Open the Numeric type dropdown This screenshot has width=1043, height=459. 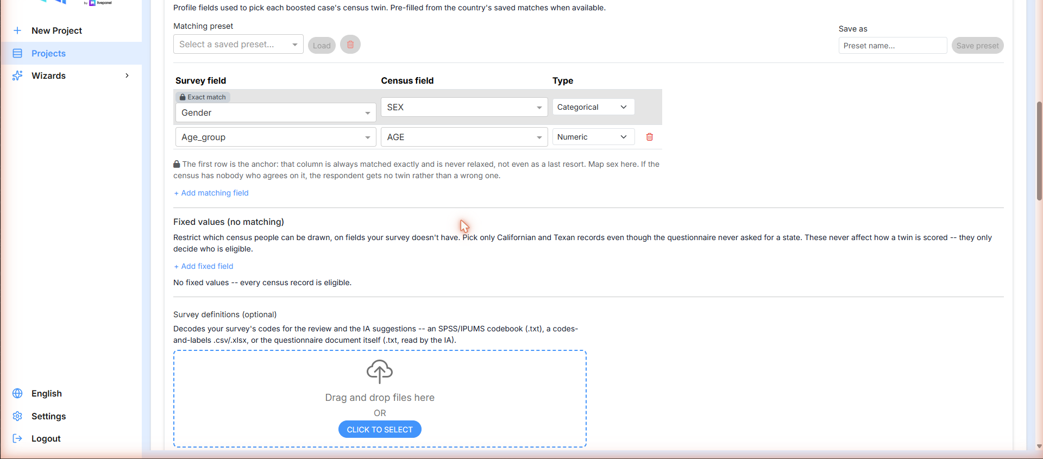click(x=593, y=137)
